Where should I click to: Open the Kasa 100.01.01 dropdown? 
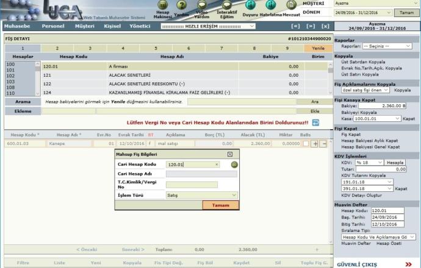377,118
